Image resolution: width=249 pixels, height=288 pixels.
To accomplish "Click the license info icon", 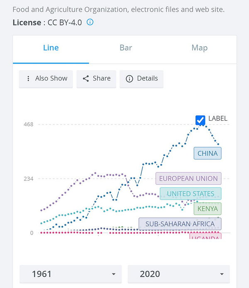I will tap(90, 22).
